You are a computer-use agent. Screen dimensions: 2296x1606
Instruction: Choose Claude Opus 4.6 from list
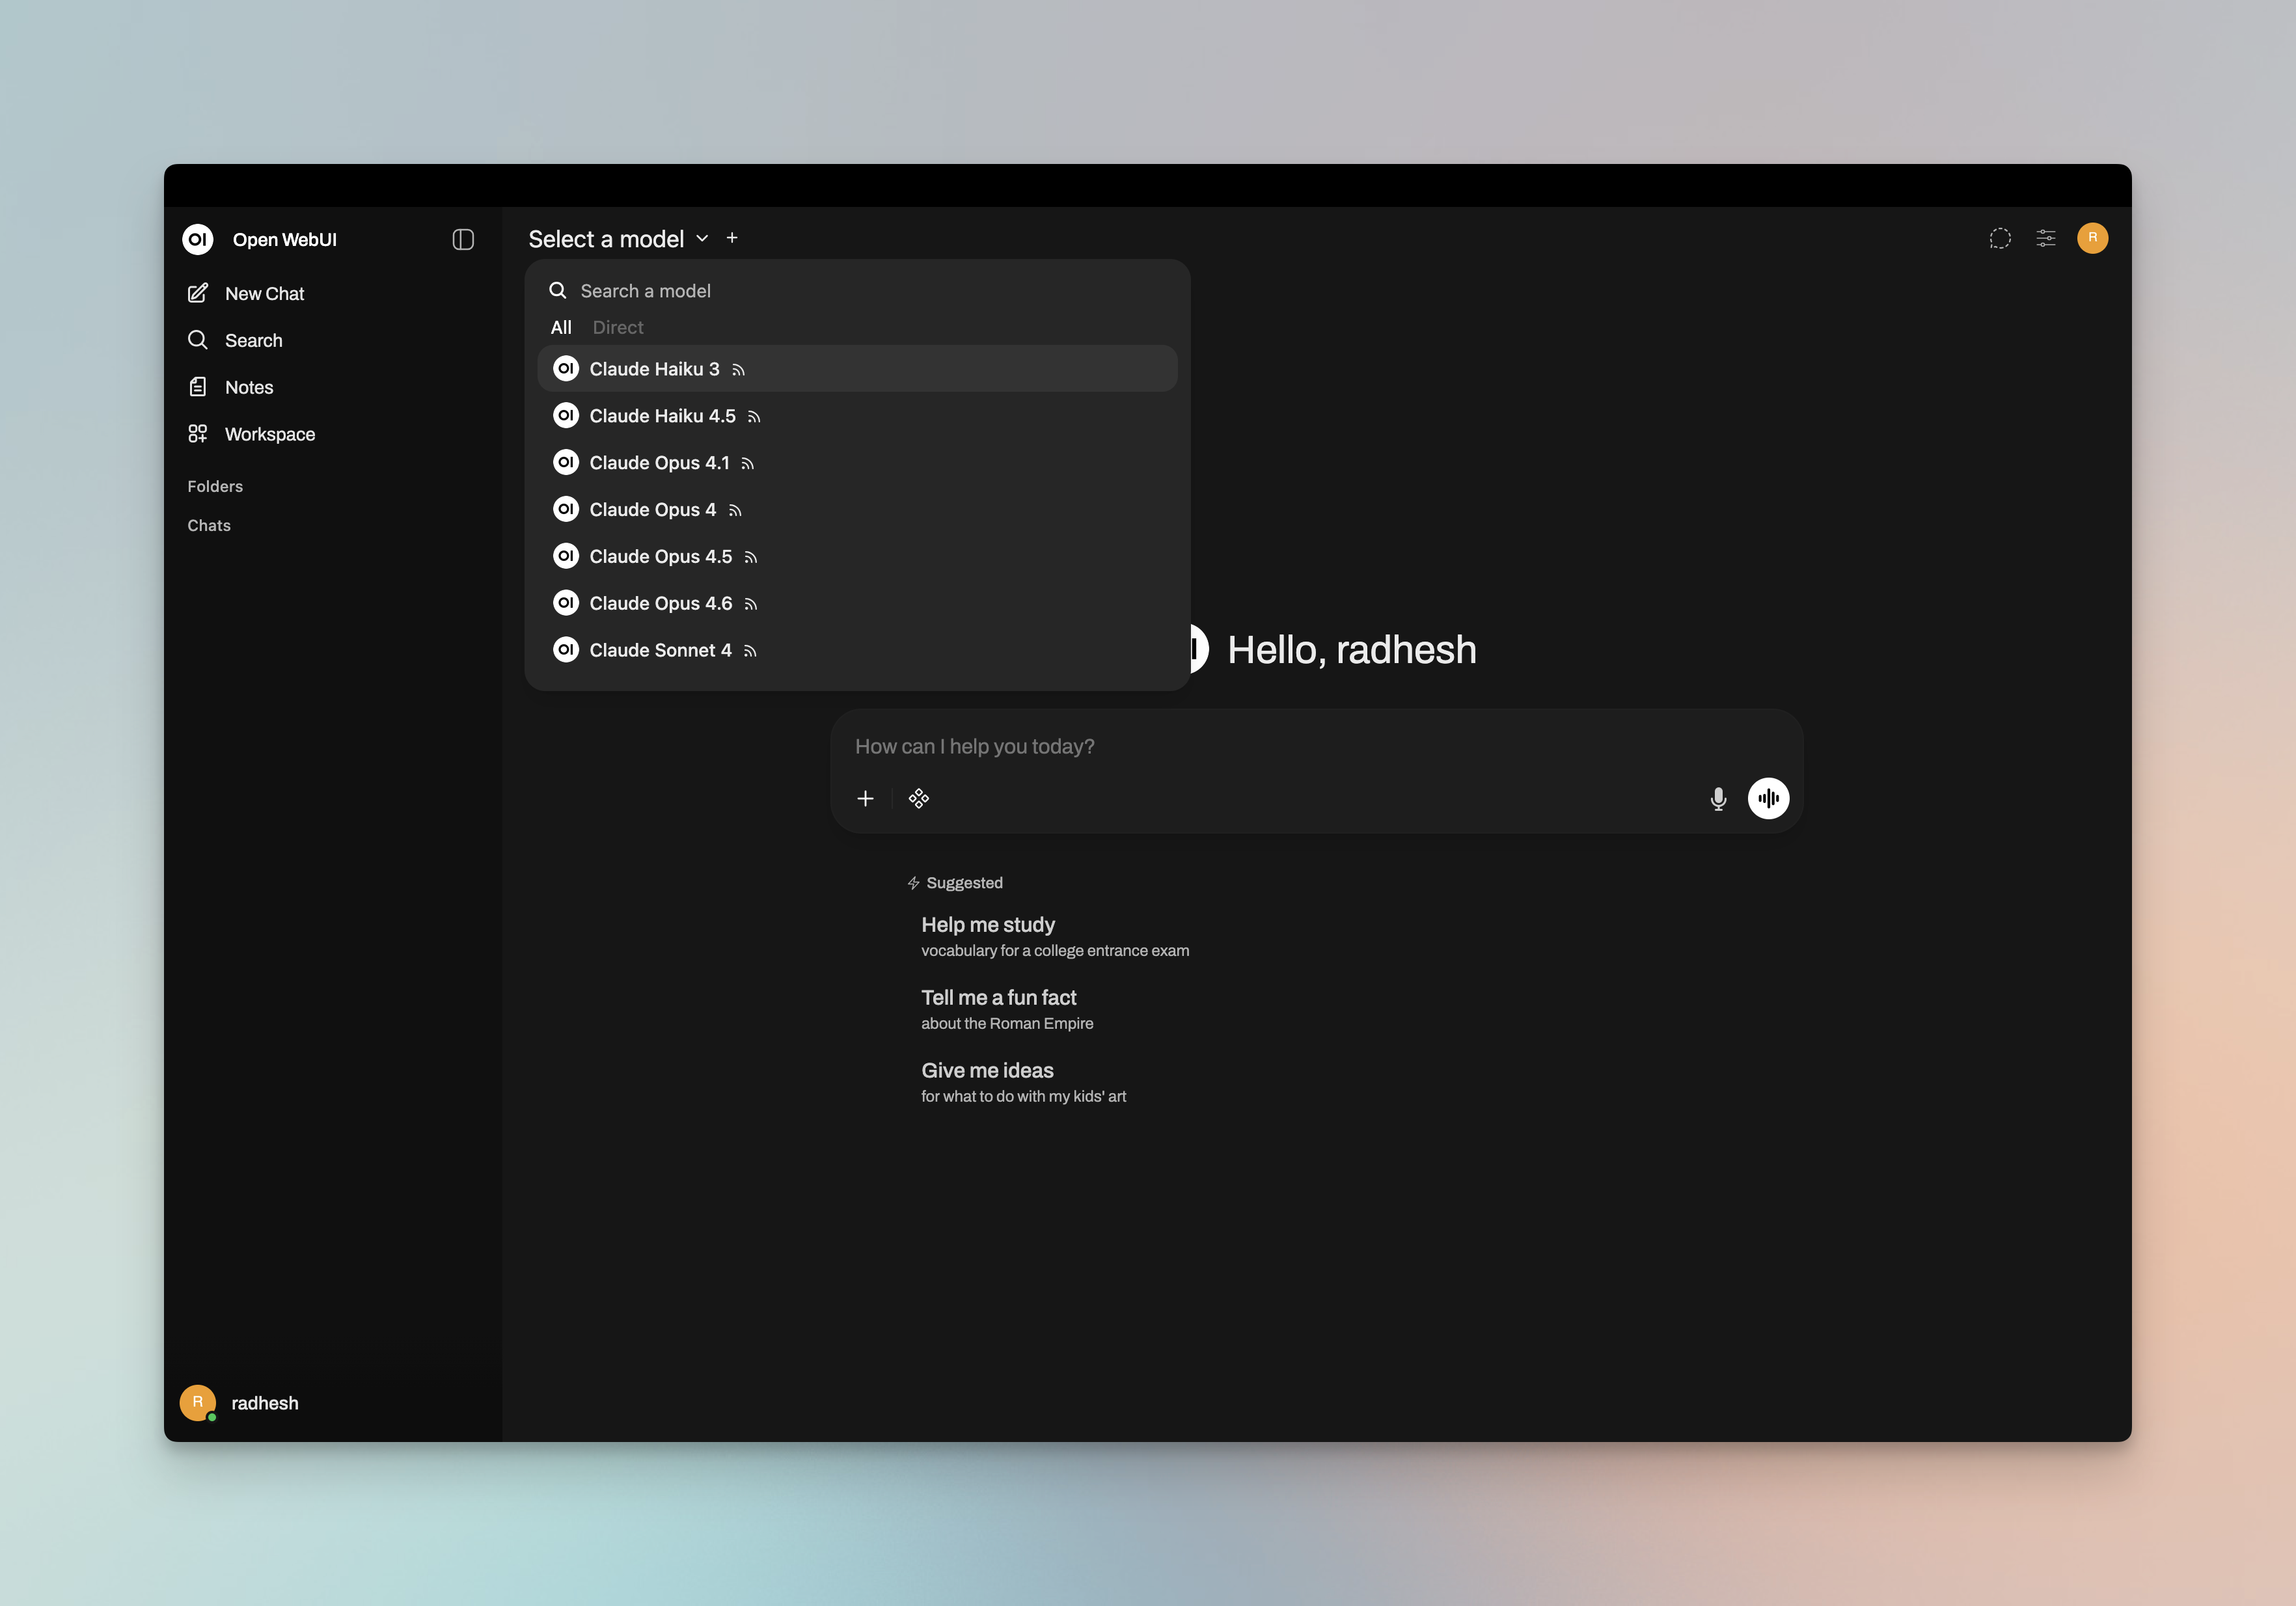pyautogui.click(x=660, y=603)
